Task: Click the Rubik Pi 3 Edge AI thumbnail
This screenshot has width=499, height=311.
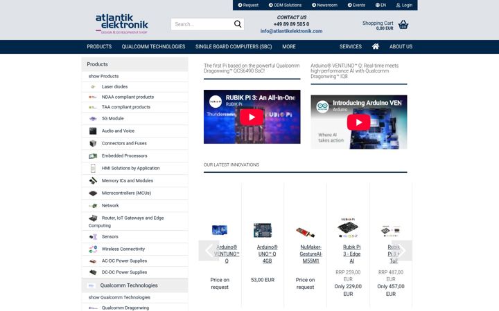Action: [348, 227]
